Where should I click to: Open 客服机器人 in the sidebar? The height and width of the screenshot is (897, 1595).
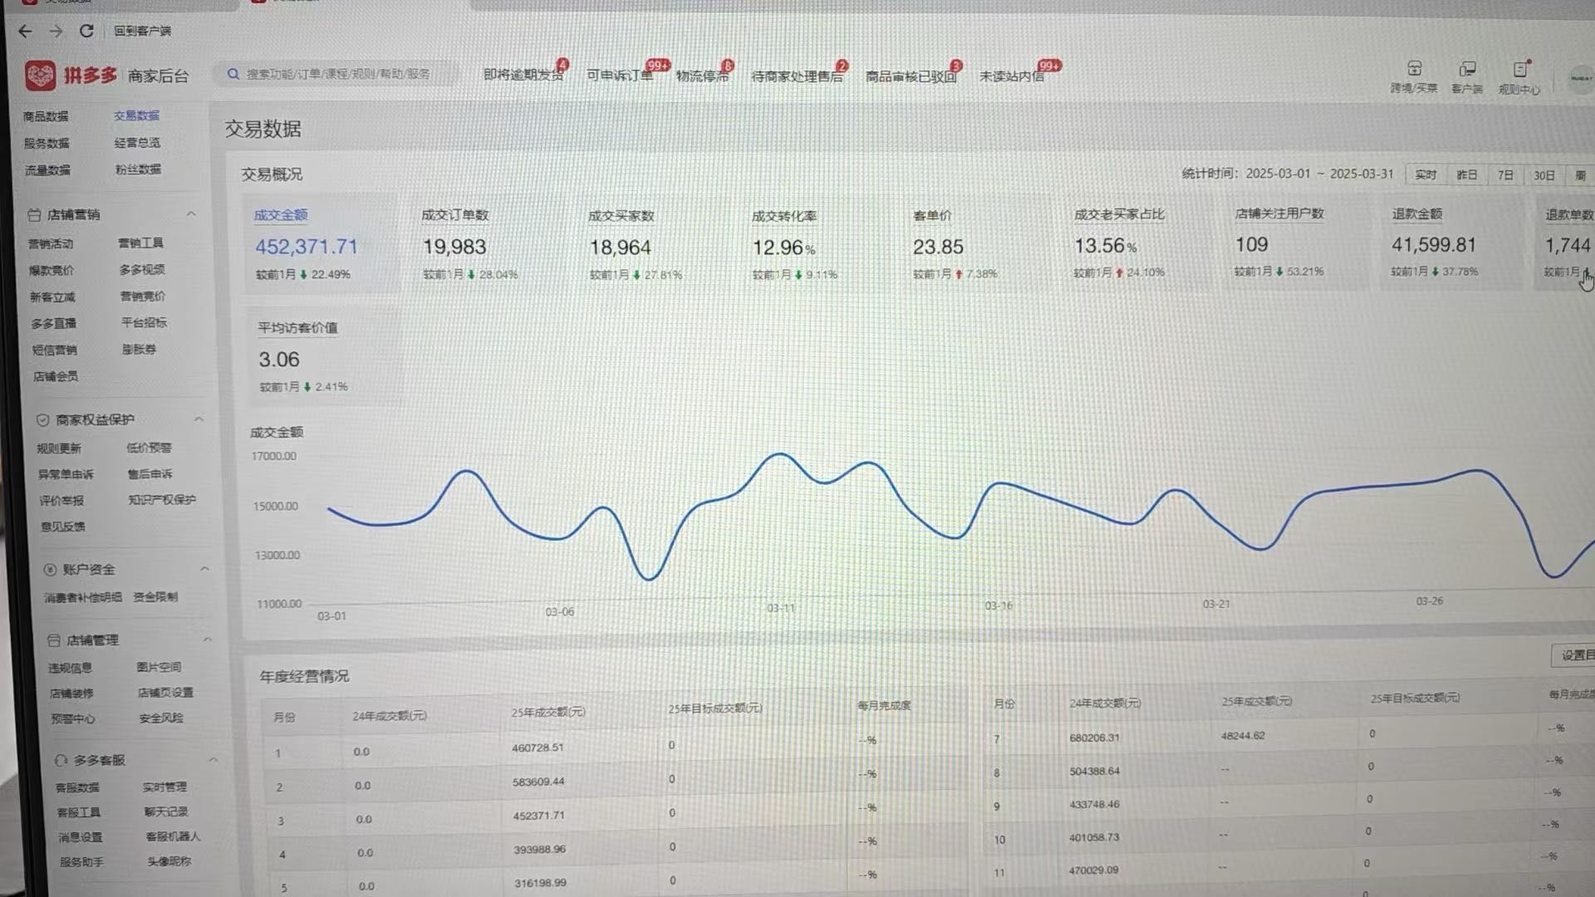point(173,836)
